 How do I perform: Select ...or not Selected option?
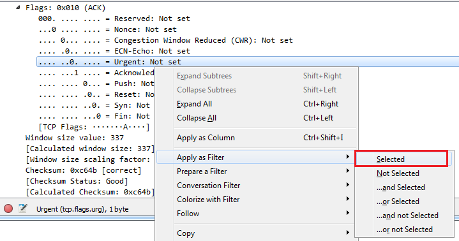[403, 230]
